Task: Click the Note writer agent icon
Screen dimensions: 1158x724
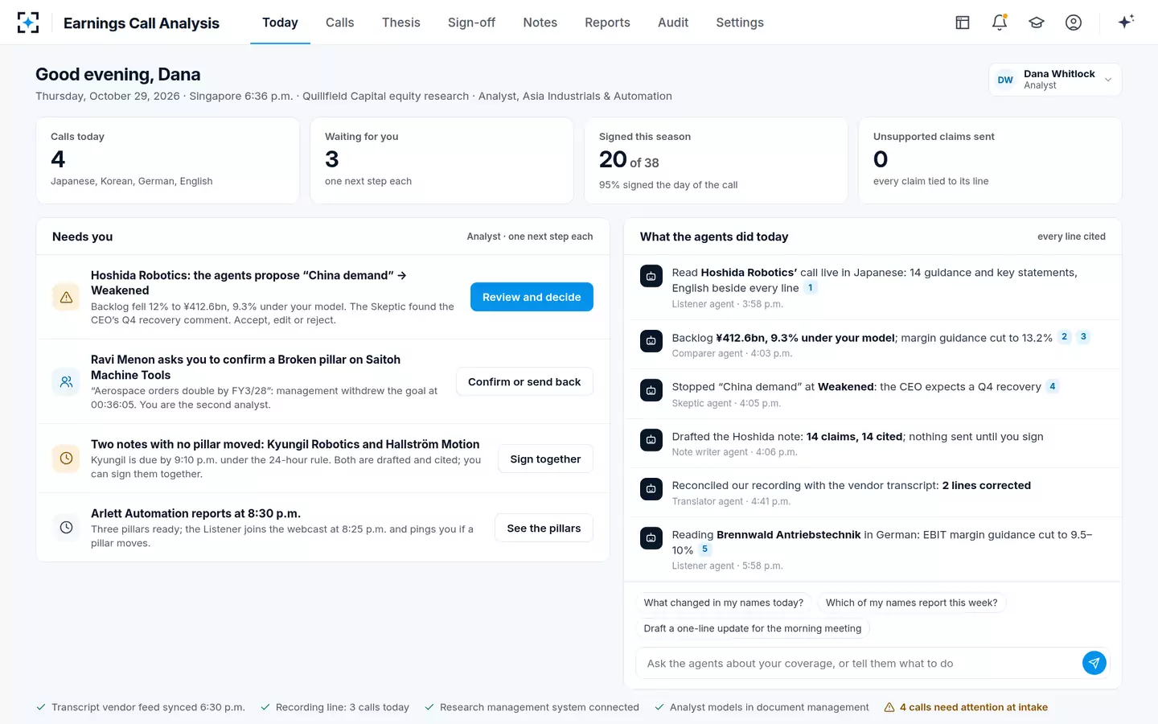Action: 651,440
